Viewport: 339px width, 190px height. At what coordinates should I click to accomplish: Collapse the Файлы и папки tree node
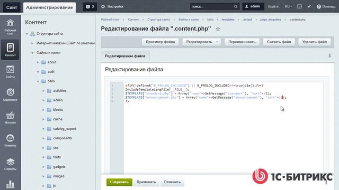pos(32,53)
